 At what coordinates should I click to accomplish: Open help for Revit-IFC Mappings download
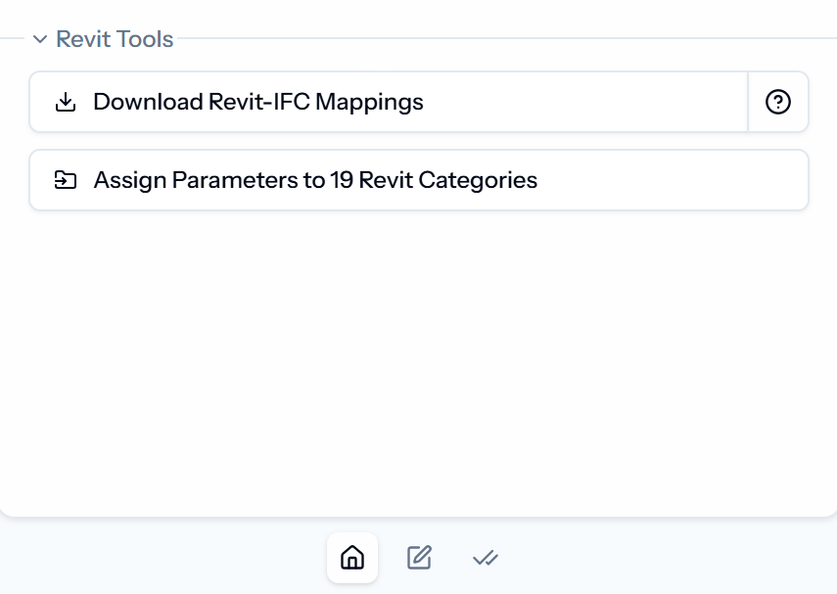(778, 102)
